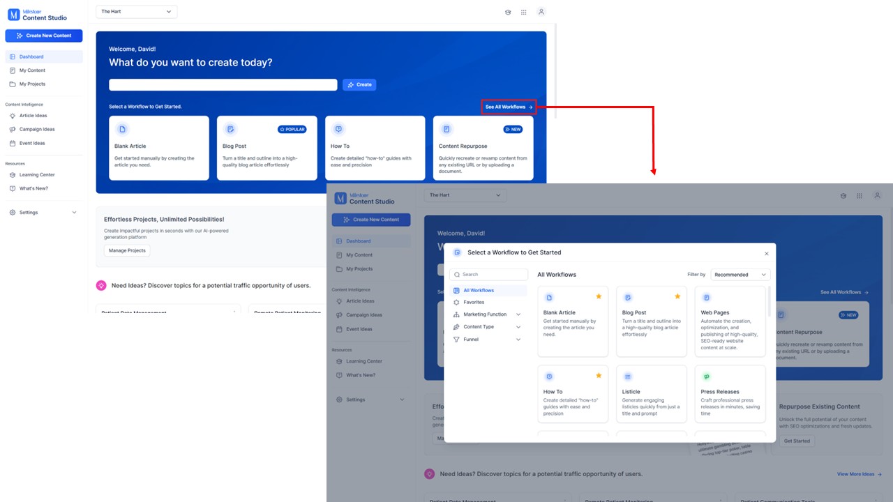
Task: Click the Blank Article card title in workflow dialog
Action: [560, 312]
